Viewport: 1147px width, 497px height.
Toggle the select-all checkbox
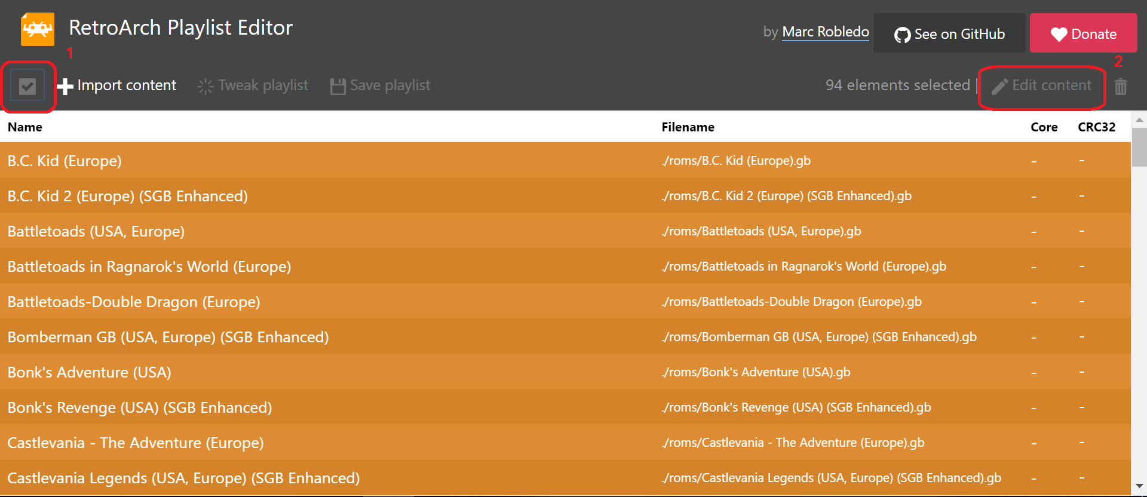27,87
